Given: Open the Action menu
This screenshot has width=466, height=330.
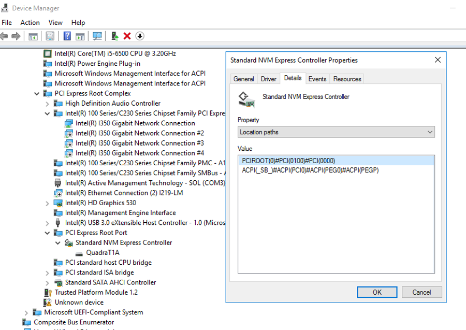Looking at the screenshot, I should point(30,23).
